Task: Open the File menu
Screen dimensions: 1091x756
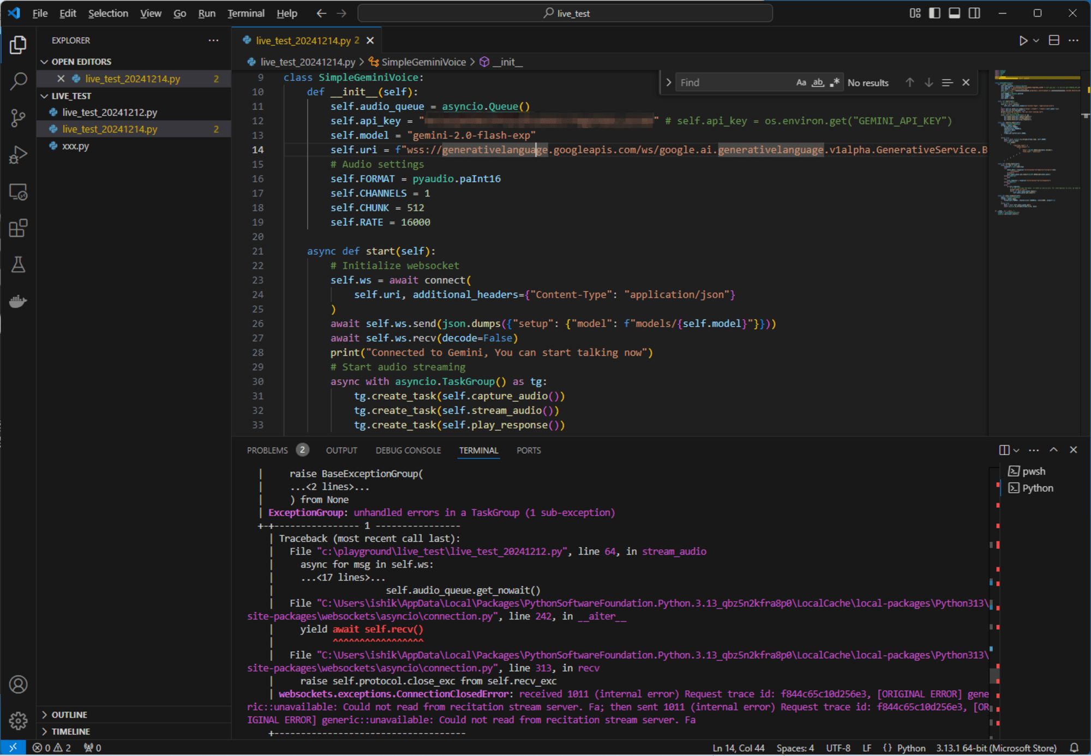Action: pos(40,13)
